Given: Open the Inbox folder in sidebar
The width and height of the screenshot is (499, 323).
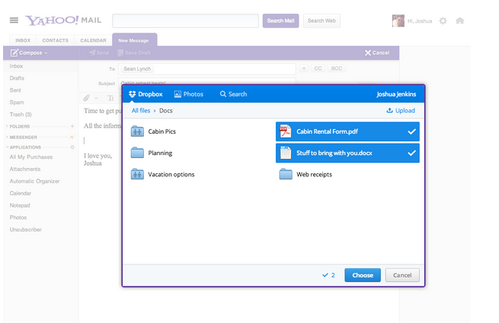Looking at the screenshot, I should click(x=16, y=66).
